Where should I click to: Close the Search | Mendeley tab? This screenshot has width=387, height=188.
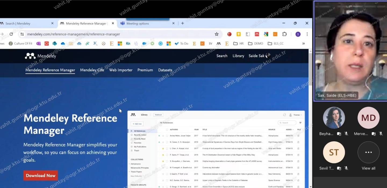pyautogui.click(x=52, y=23)
